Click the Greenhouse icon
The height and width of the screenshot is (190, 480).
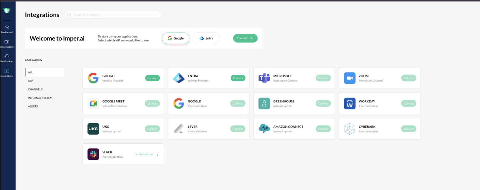264,103
